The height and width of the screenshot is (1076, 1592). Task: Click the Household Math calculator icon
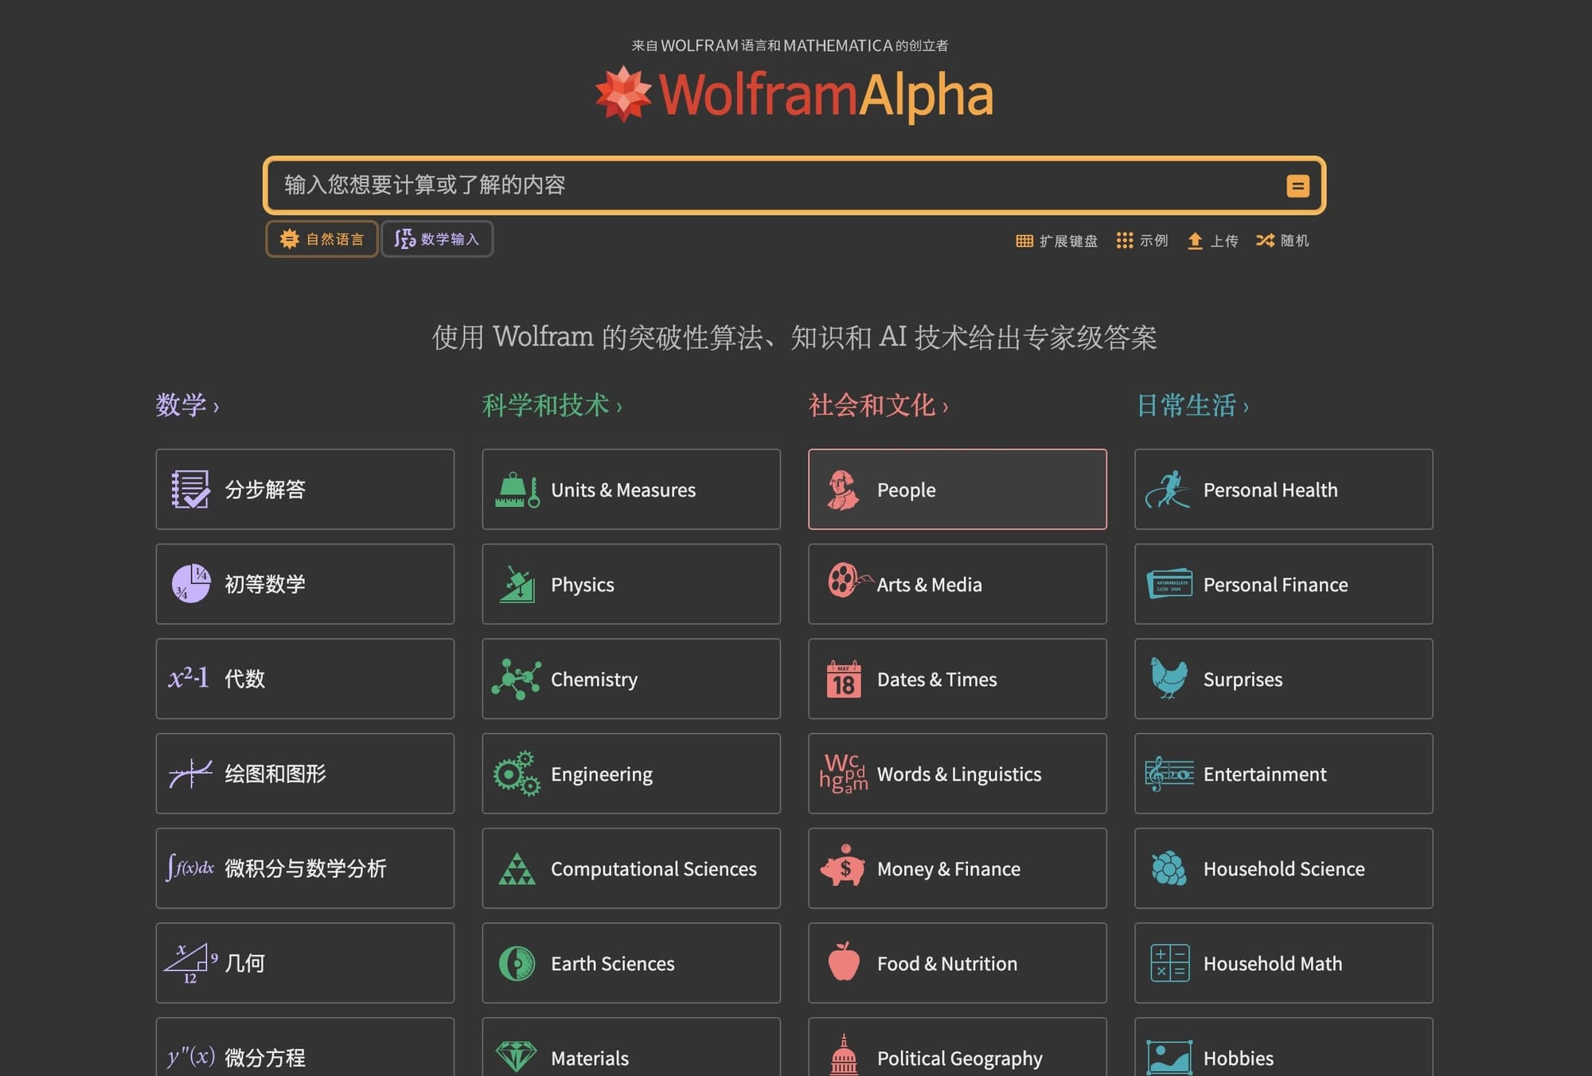pyautogui.click(x=1169, y=963)
